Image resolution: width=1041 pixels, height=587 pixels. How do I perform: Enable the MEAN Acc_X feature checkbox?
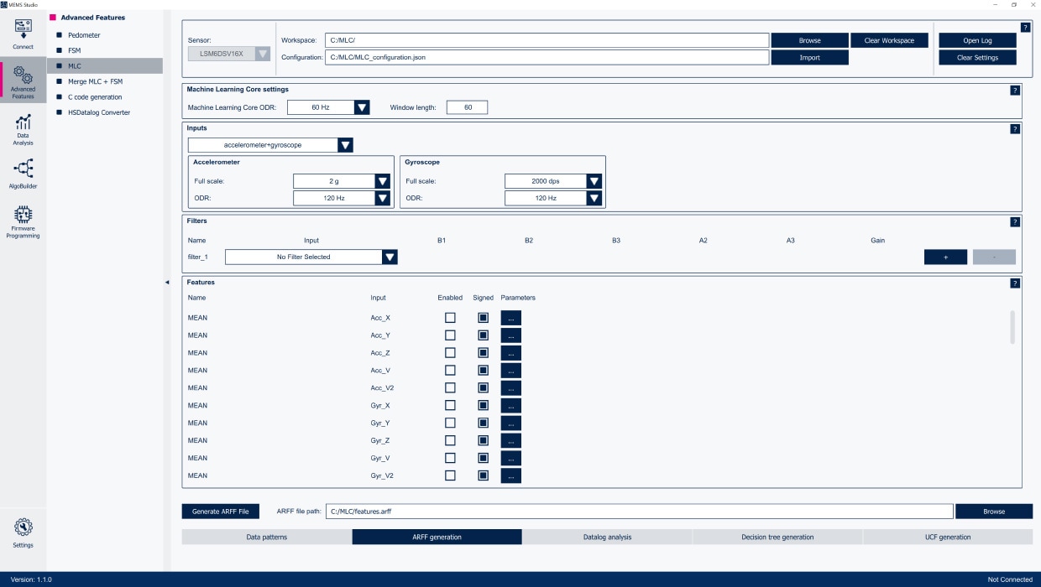[x=450, y=318]
